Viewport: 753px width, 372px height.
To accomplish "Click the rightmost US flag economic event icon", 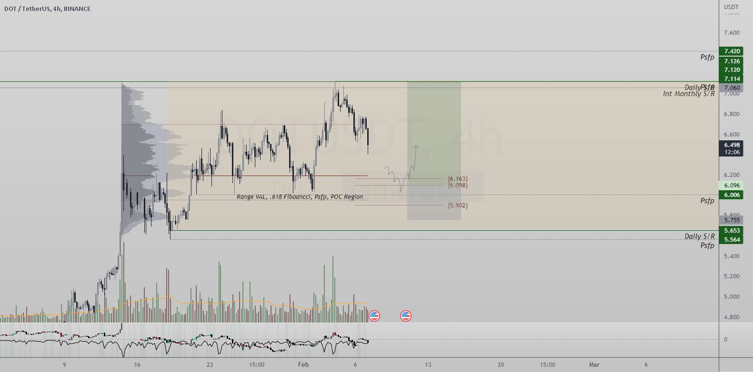I will click(x=406, y=315).
